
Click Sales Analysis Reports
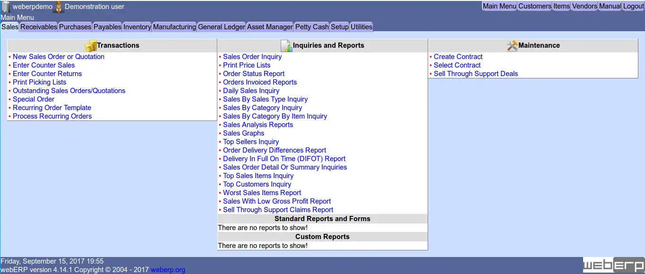coord(258,125)
